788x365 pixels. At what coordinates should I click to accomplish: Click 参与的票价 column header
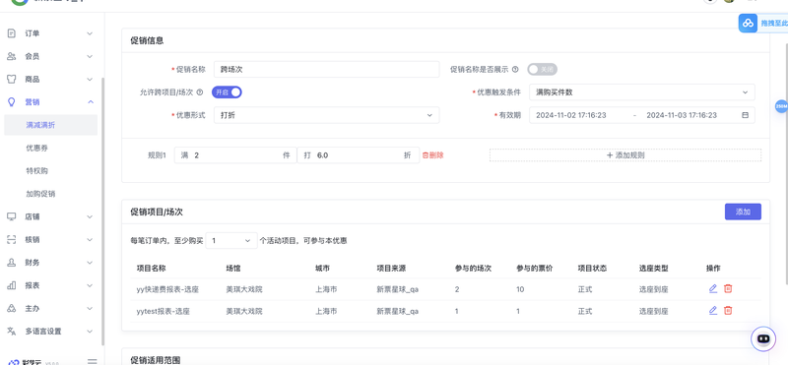(535, 269)
